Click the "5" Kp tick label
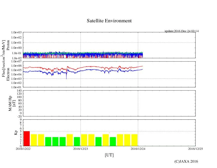This screenshot has width=217, height=168. tap(21, 132)
